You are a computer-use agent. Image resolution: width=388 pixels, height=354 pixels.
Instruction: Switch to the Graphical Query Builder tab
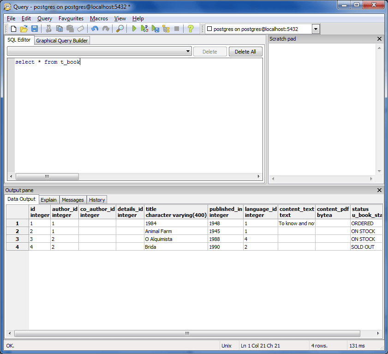click(x=61, y=40)
